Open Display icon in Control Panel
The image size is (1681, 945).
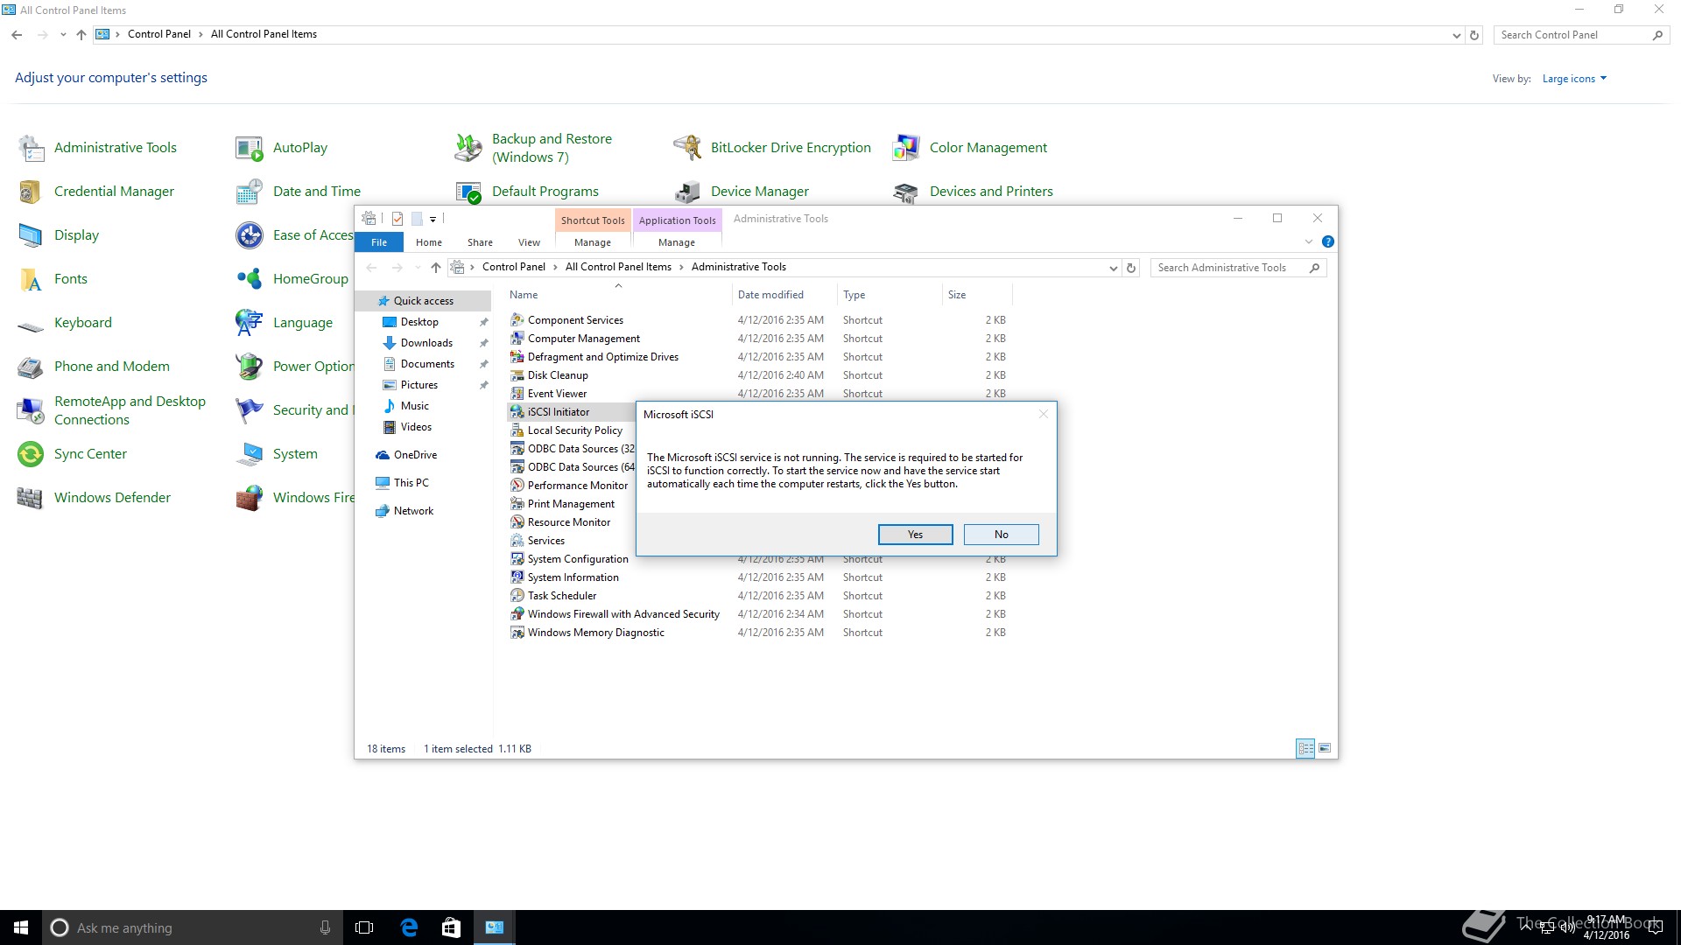[x=32, y=235]
